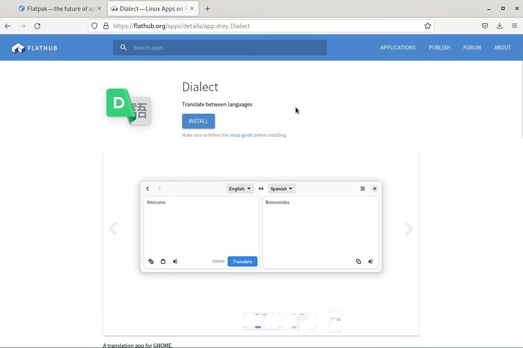The width and height of the screenshot is (523, 348).
Task: Open the hamburger menu in Dialect screenshot
Action: click(363, 188)
